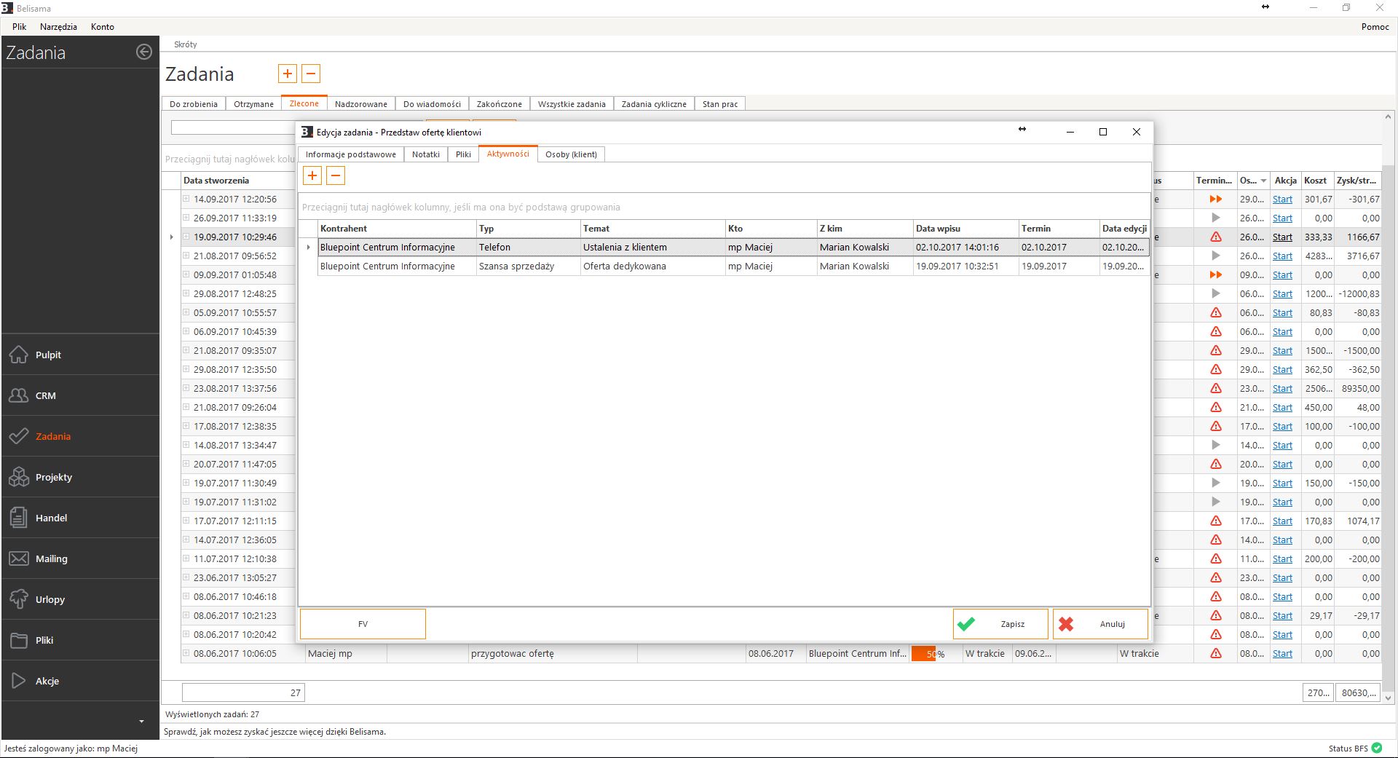Select the Szansa sprzedaży activity row

[x=516, y=267]
